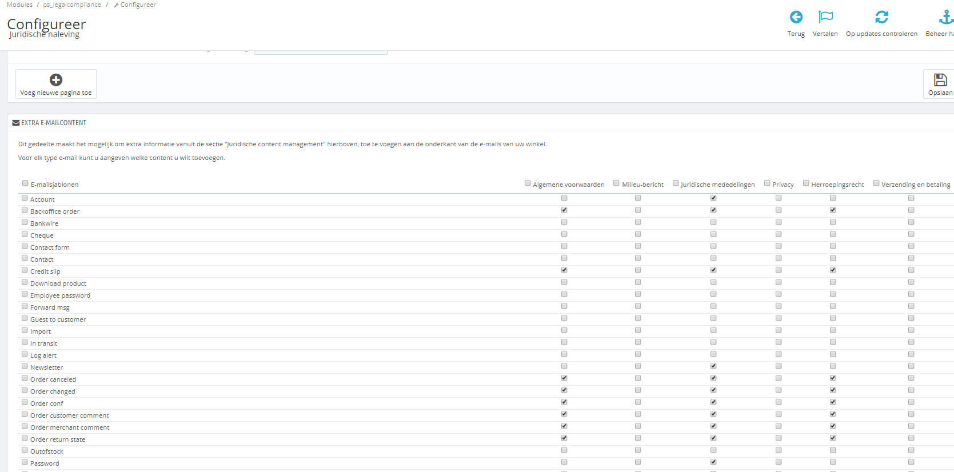Click 'Order return state' template label

[58, 439]
